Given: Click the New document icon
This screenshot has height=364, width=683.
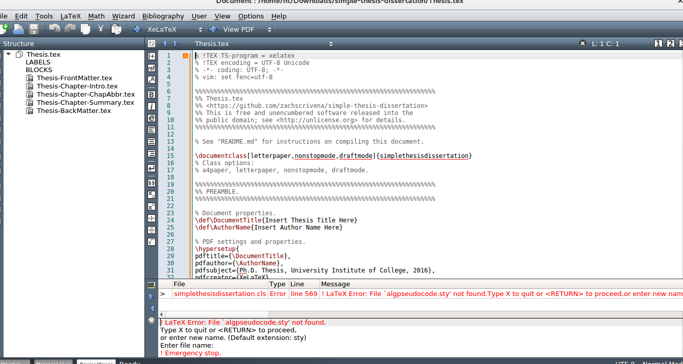Looking at the screenshot, I should [3, 29].
